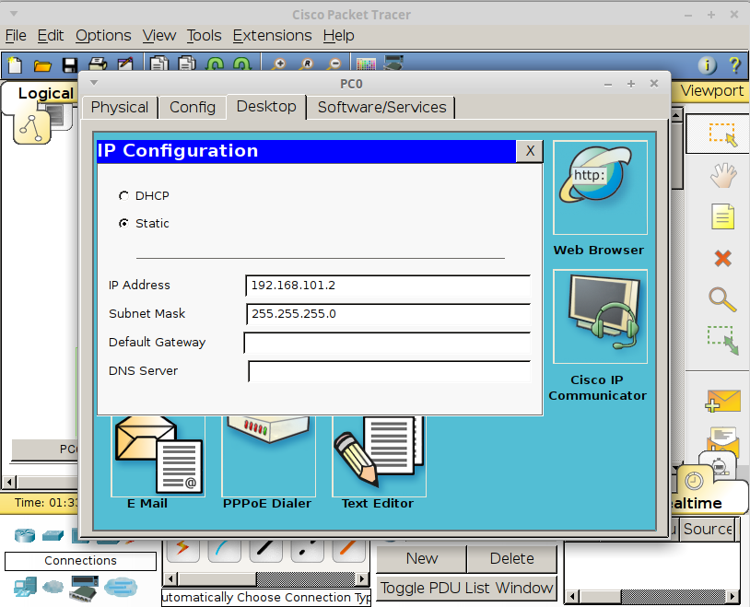
Task: Close IP Configuration with the X button
Action: (530, 151)
